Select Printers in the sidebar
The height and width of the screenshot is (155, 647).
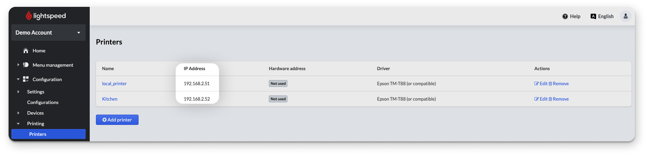[38, 134]
